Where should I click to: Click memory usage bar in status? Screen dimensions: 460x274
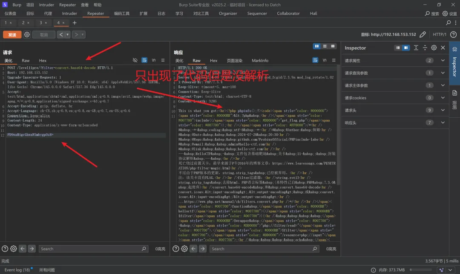point(422,270)
